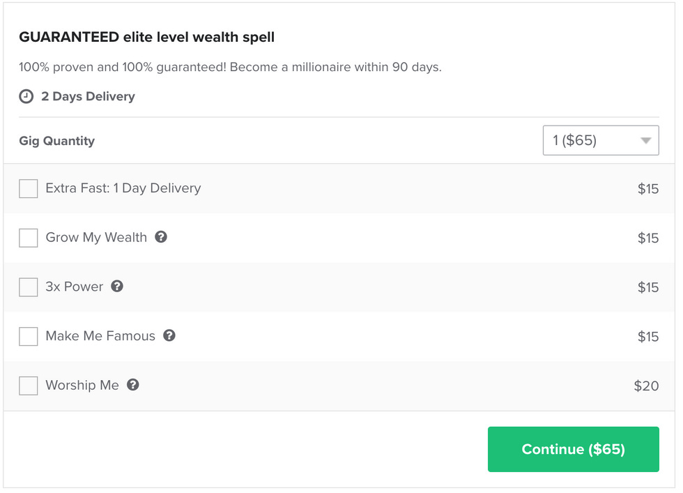Click the clock icon beside 2 Days Delivery

pos(26,97)
